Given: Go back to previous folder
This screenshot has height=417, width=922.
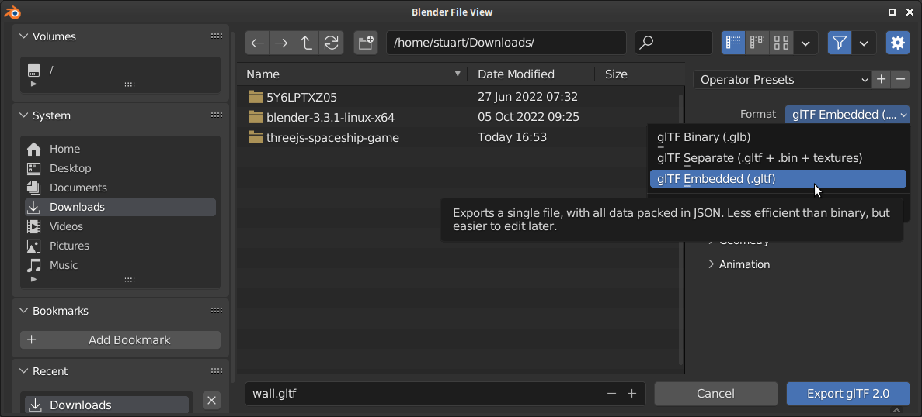Looking at the screenshot, I should (x=258, y=43).
